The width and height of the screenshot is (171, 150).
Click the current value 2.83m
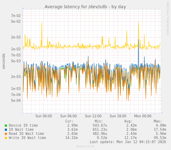73,133
